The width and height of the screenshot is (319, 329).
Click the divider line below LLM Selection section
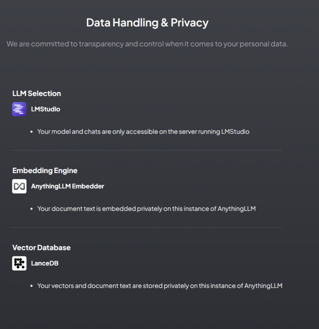tap(147, 150)
